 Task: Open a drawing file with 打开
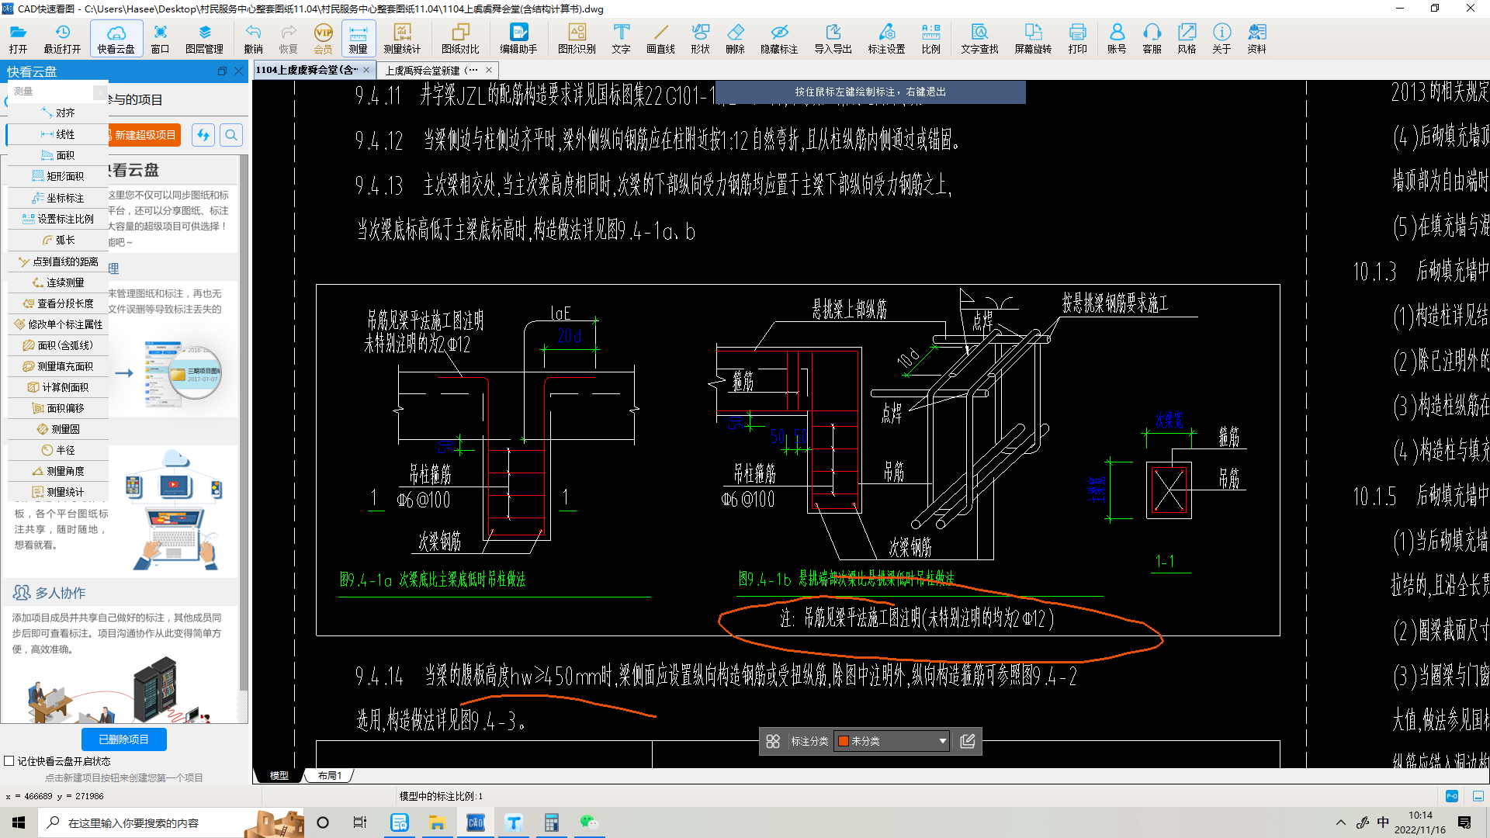coord(18,38)
